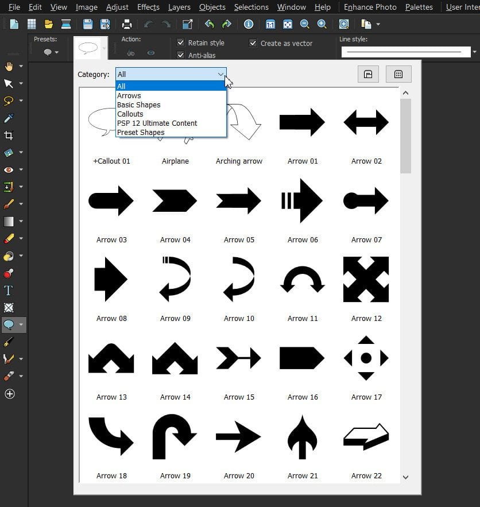Screen dimensions: 480x507
Task: Select the Dropper tool
Action: tap(9, 118)
